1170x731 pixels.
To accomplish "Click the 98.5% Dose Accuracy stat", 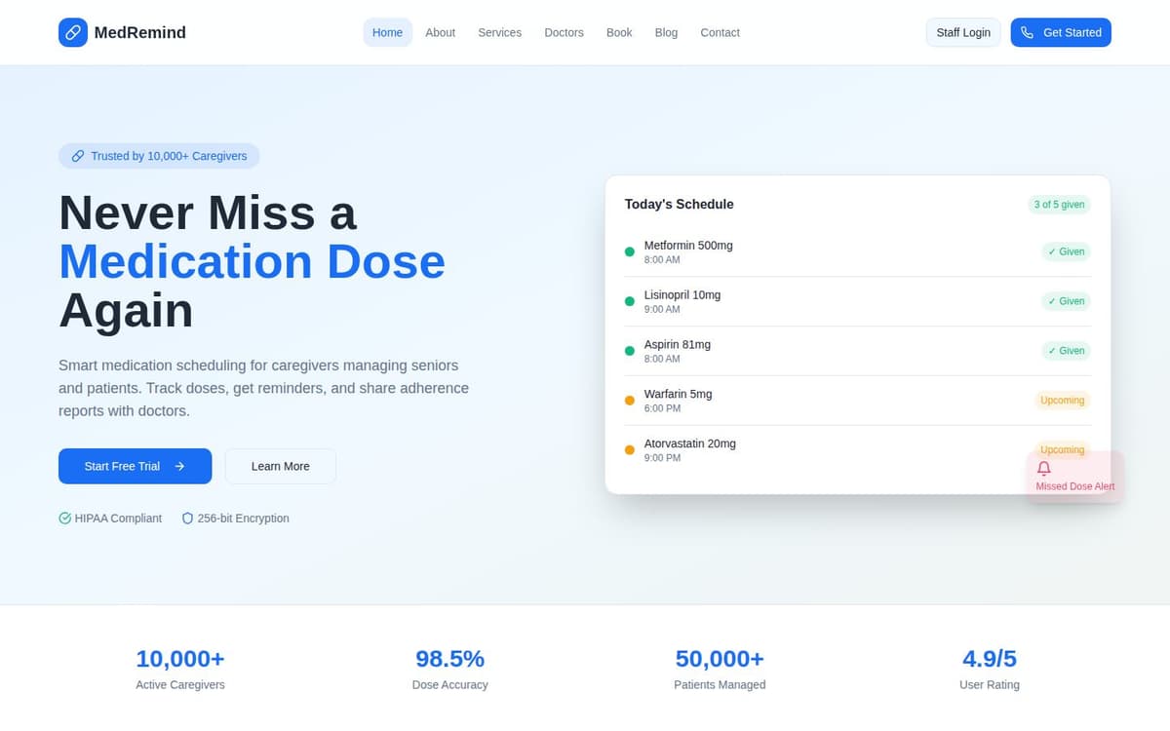I will tap(449, 669).
